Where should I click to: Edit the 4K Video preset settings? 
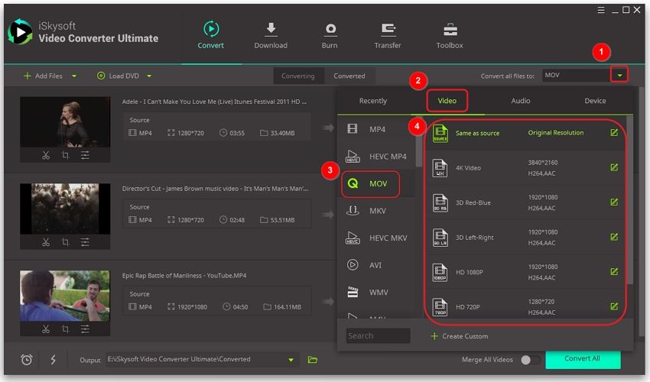click(x=614, y=167)
